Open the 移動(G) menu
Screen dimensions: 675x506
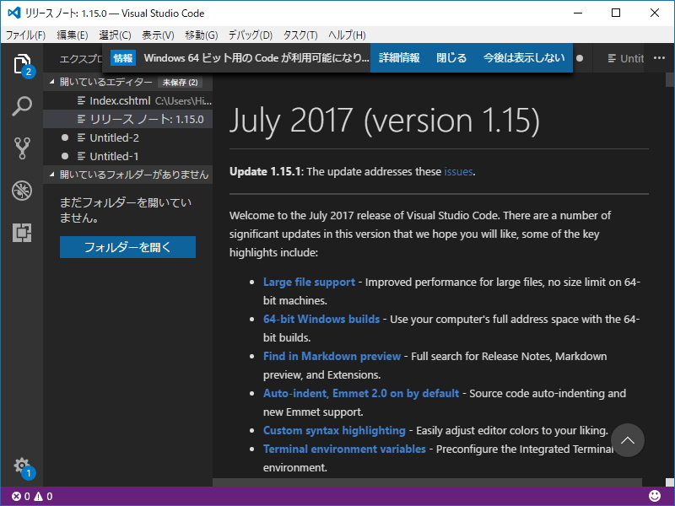click(202, 35)
